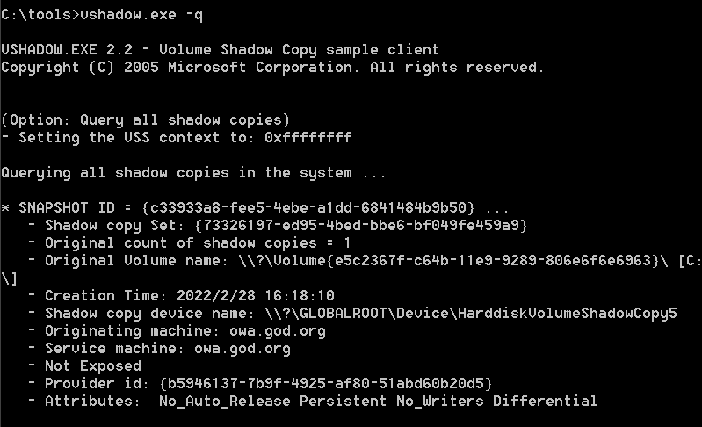Click the VSS context value 0xffffffff
This screenshot has height=427, width=702.
pos(308,137)
